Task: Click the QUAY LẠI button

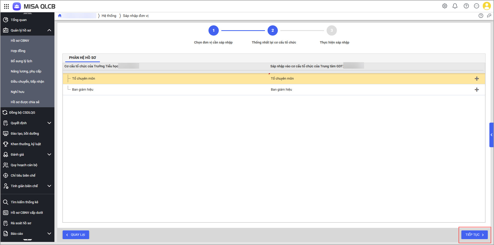Action: coord(76,235)
